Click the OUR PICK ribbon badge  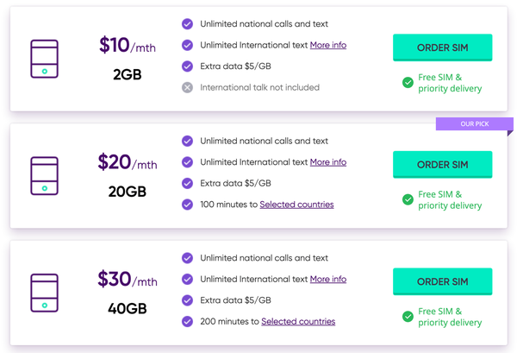(475, 124)
